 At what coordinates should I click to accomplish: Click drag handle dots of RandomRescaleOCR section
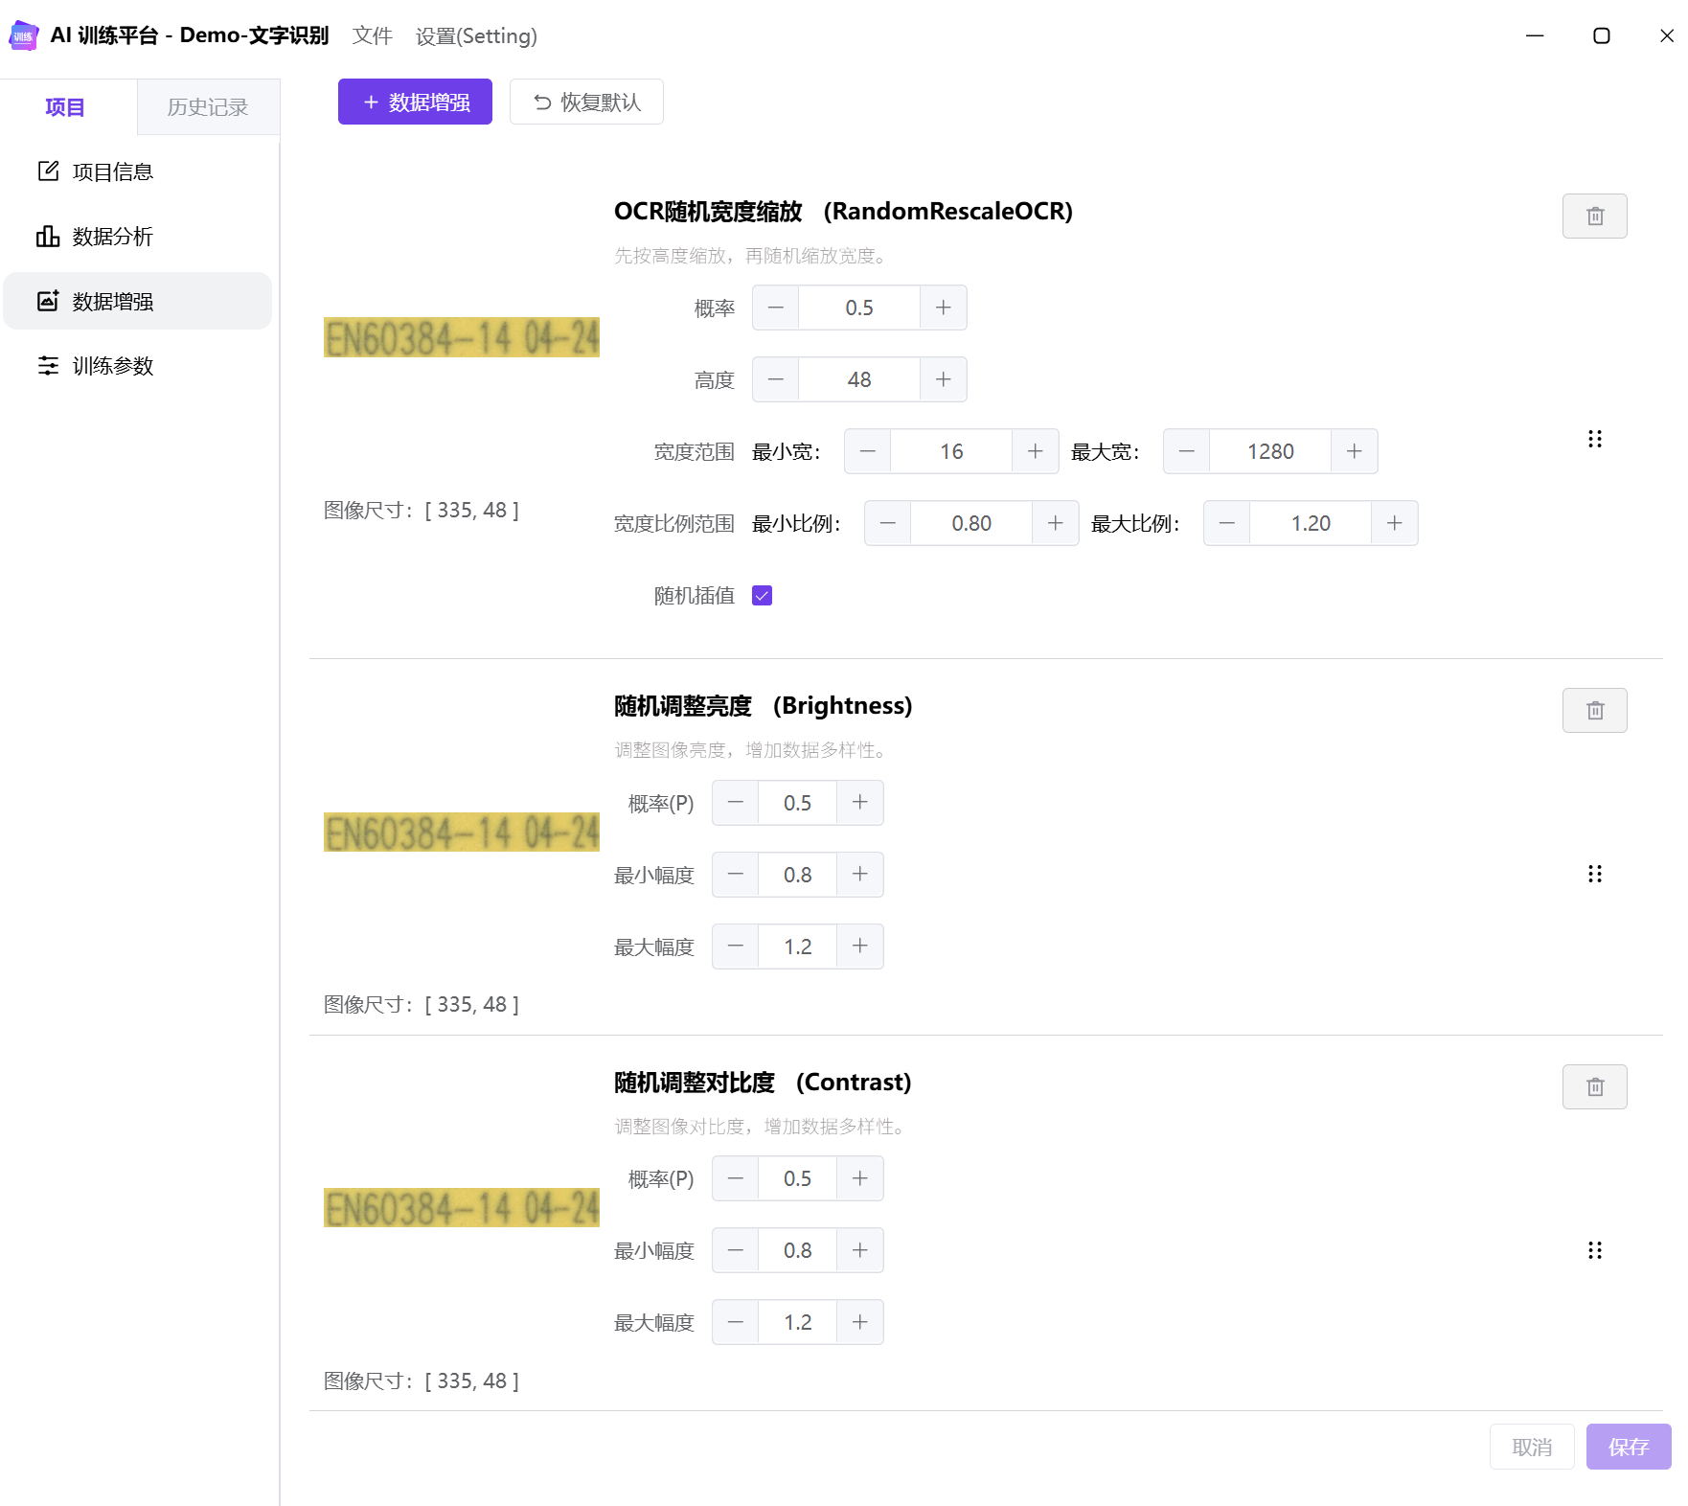[x=1594, y=439]
